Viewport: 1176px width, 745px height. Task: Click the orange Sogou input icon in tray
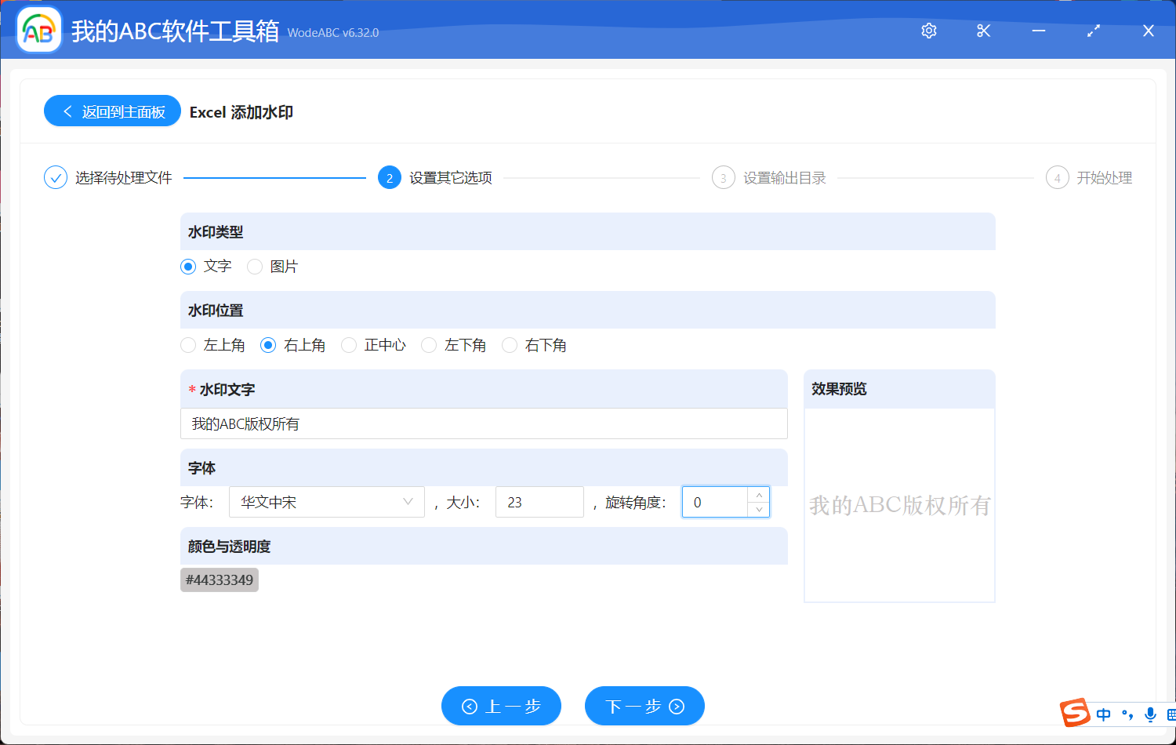1076,714
